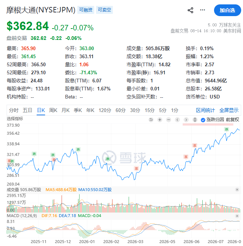Click the DEA:7.18 MACD label

pos(67,216)
